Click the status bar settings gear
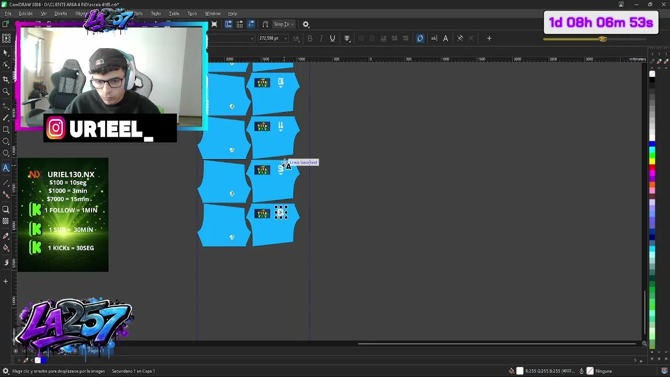Screen dimensions: 670x377 [5, 371]
